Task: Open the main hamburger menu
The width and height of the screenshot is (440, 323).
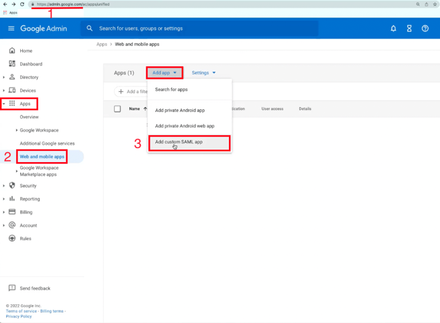Action: [x=11, y=29]
